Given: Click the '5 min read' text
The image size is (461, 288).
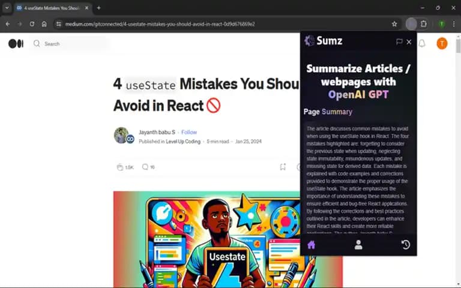Looking at the screenshot, I should pos(217,142).
